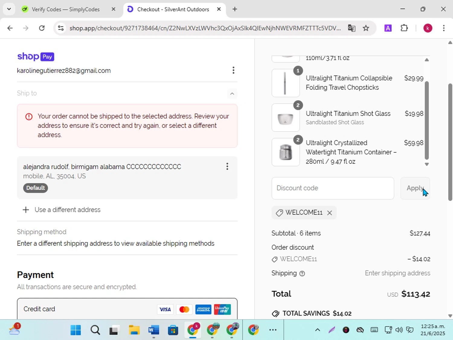The height and width of the screenshot is (340, 453).
Task: Open Microsoft Store from taskbar
Action: point(173,330)
